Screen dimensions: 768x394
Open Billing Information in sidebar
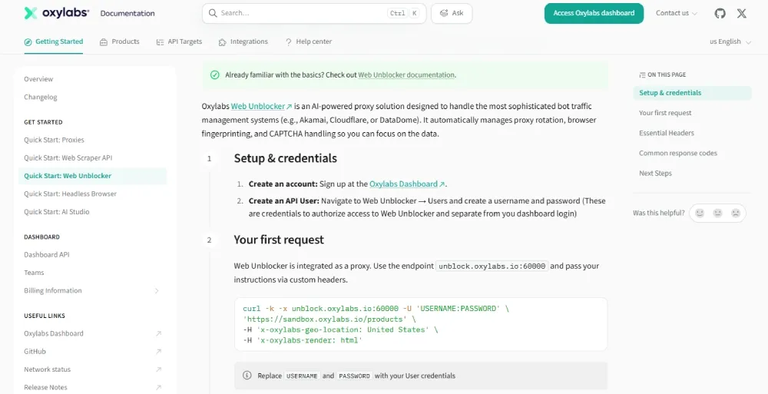[53, 290]
